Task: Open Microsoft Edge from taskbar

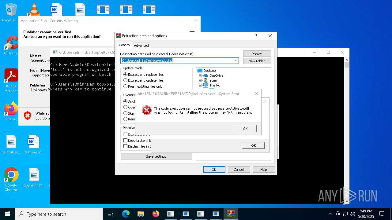Action: click(x=126, y=214)
